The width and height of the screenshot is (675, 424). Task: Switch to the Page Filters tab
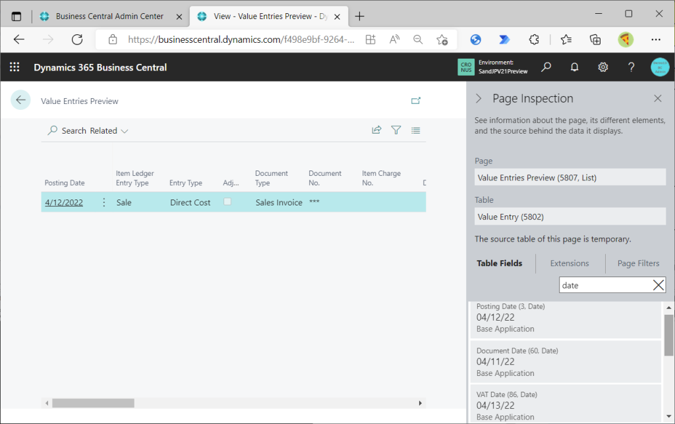pos(638,263)
